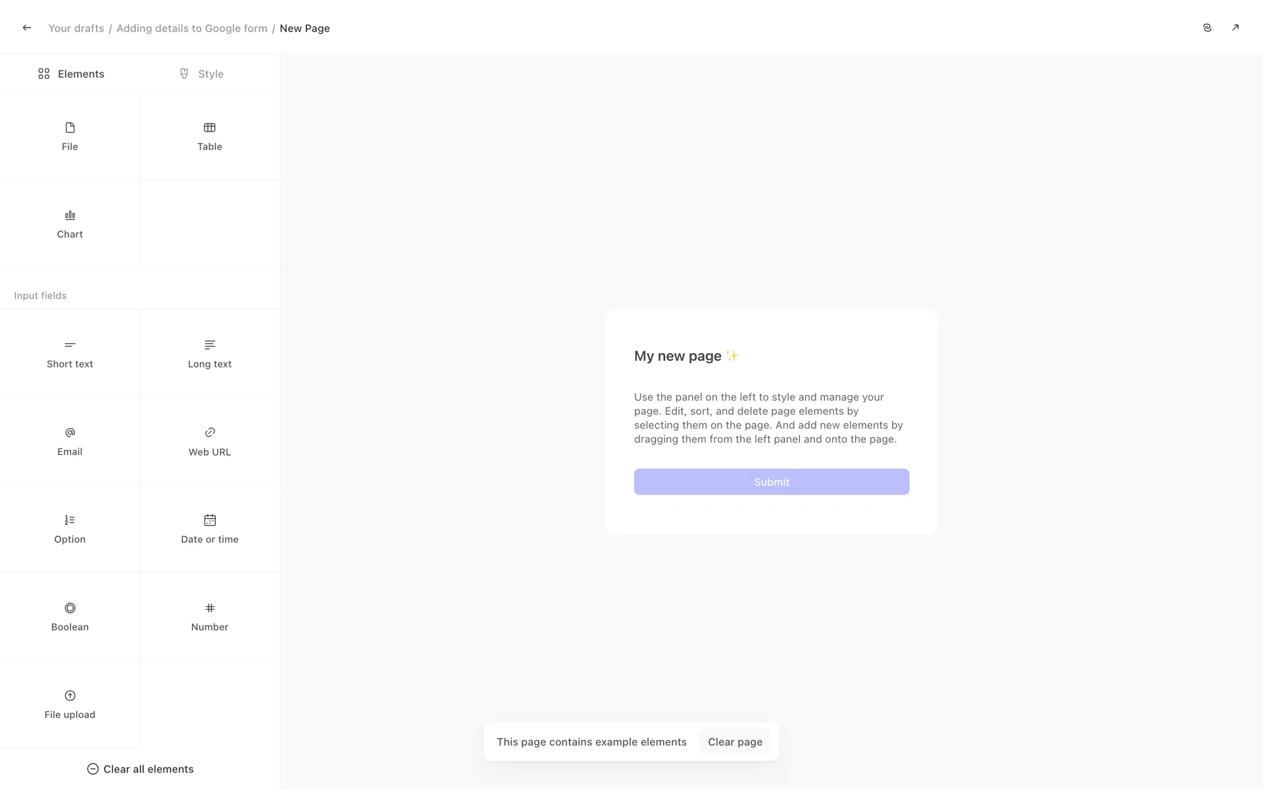Go back using the left arrow

click(27, 28)
